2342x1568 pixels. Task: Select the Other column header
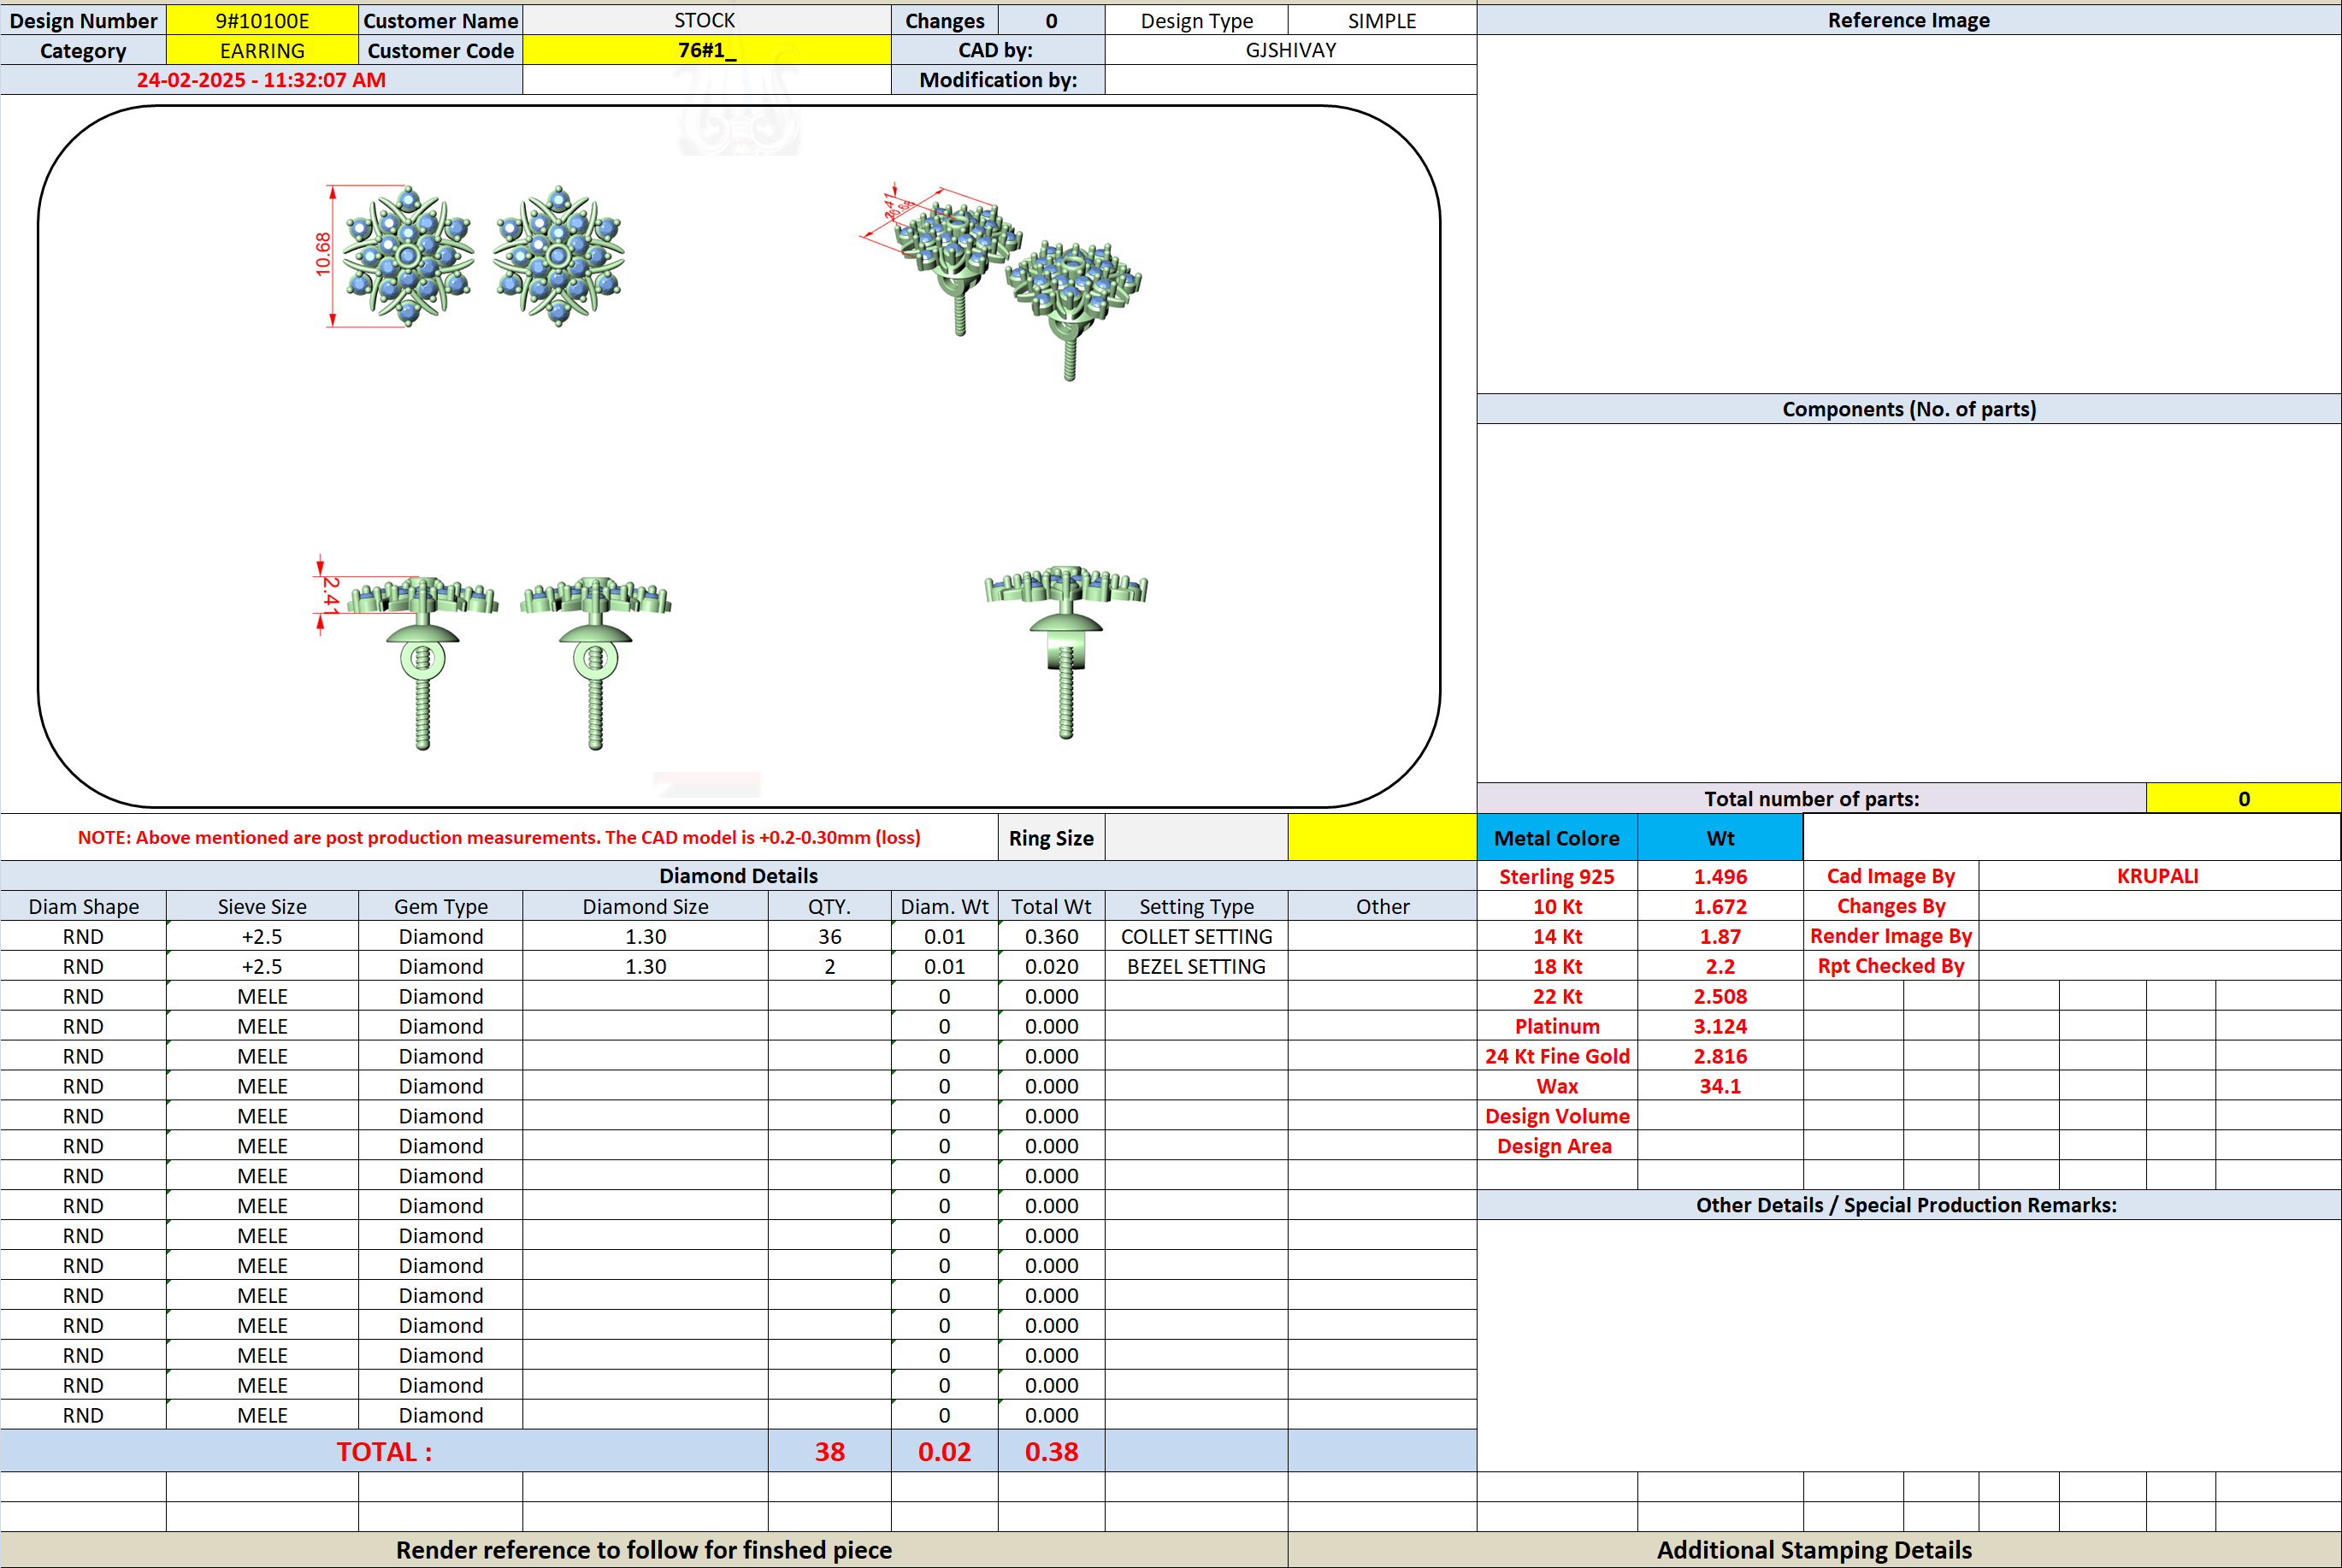pos(1382,906)
